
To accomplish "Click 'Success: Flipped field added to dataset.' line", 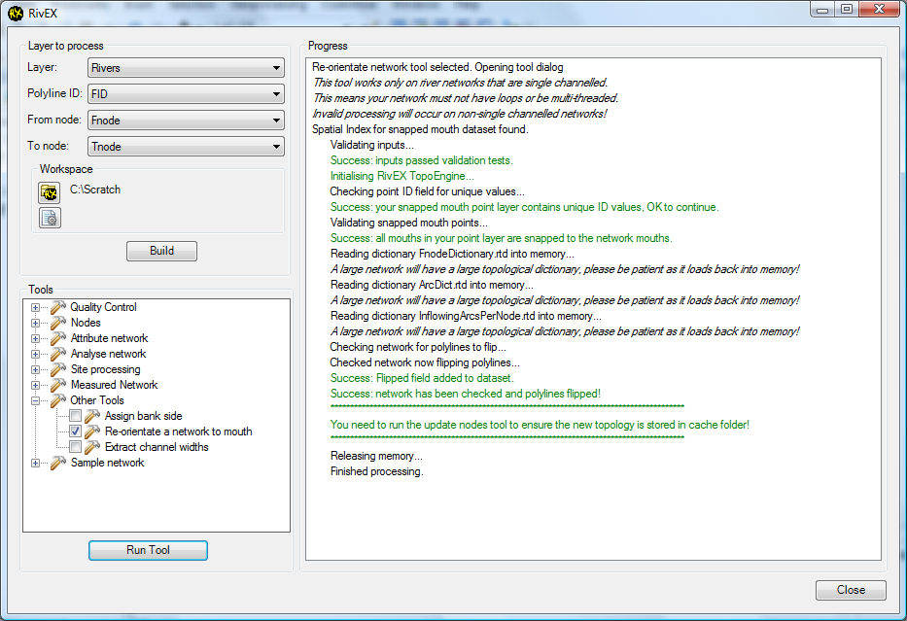I will (x=422, y=378).
